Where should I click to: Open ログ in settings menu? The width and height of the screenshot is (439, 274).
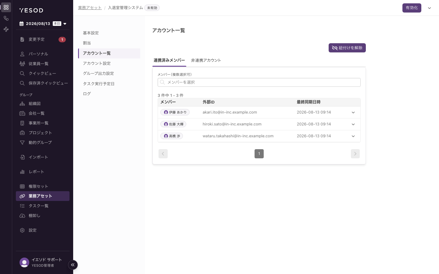coord(109,94)
